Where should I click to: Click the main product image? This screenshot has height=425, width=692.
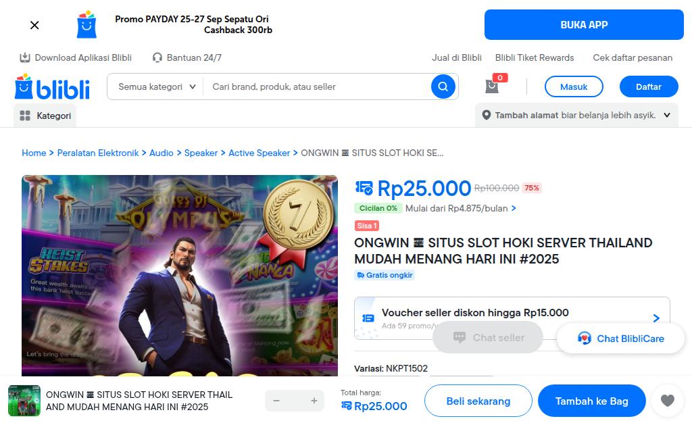(x=180, y=275)
